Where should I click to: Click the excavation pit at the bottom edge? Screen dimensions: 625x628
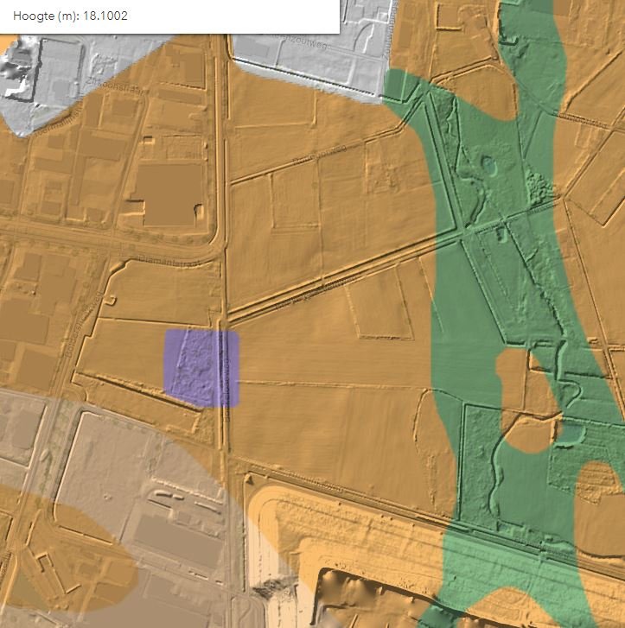point(363,600)
